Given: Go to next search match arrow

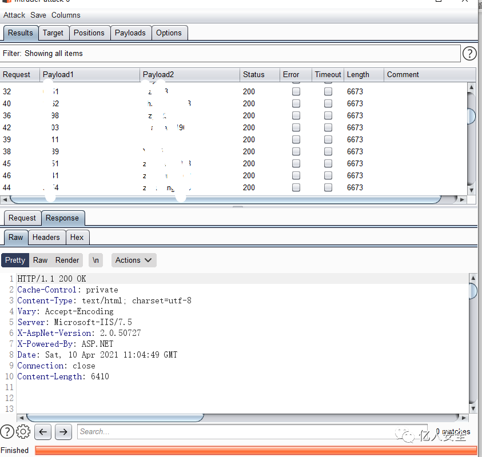Looking at the screenshot, I should click(x=63, y=432).
